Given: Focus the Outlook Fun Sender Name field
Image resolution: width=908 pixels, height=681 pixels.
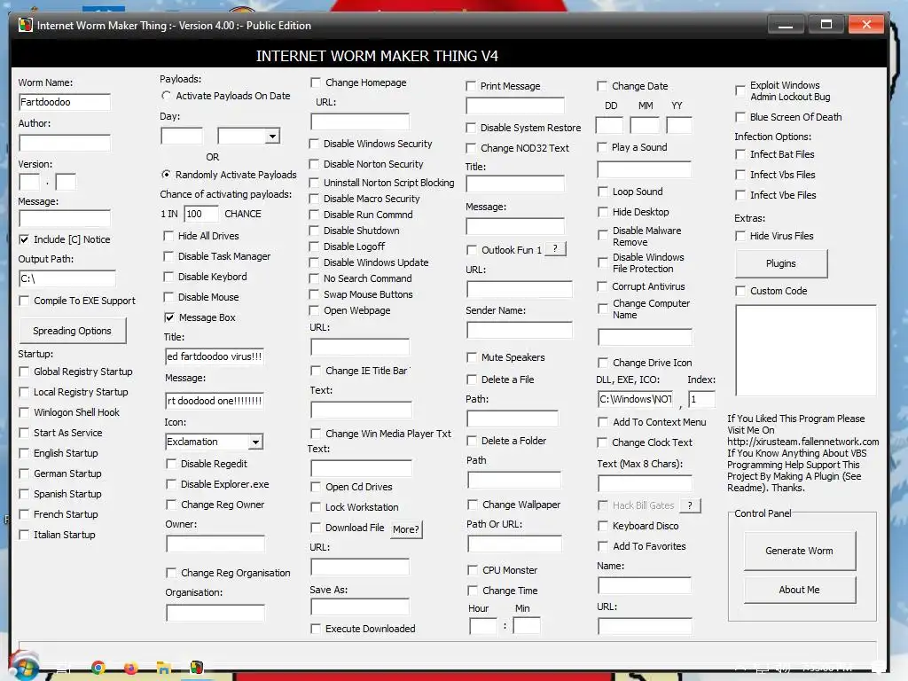Looking at the screenshot, I should (520, 330).
